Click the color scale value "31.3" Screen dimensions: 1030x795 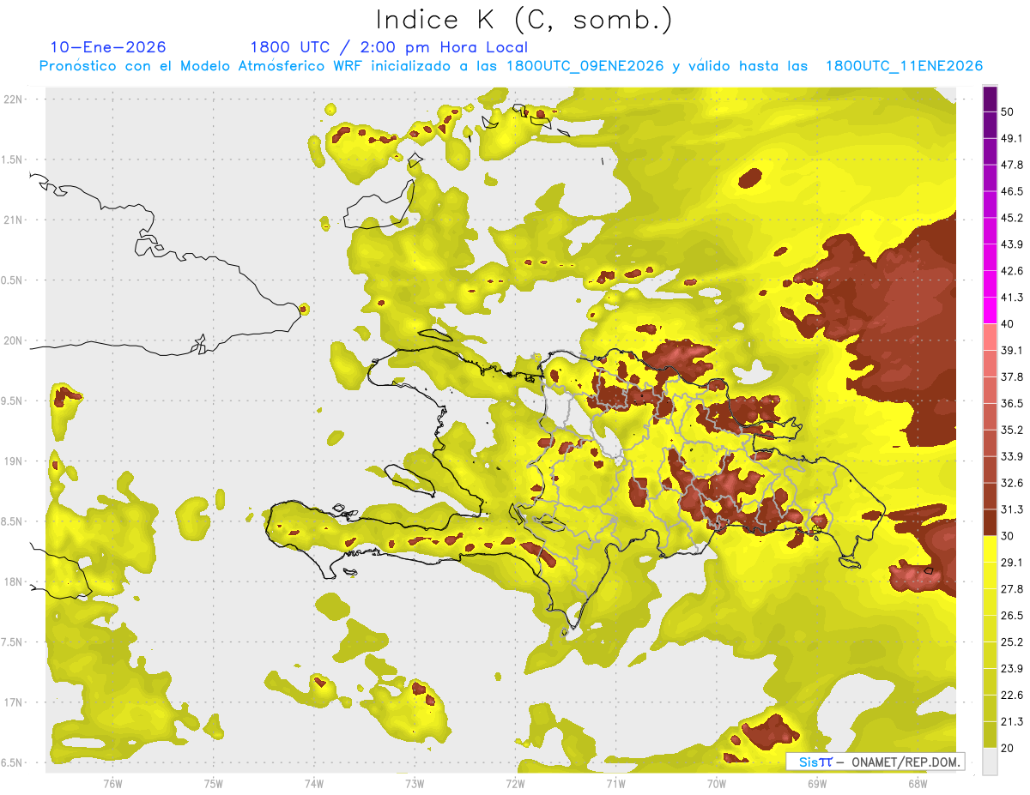[1013, 509]
